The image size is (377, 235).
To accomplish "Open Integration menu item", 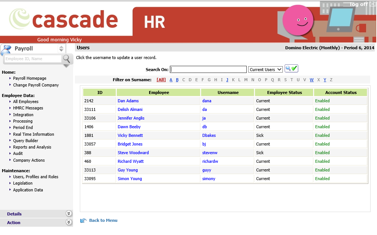I will (23, 115).
